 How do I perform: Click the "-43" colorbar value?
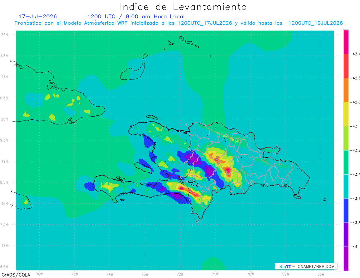(x=354, y=126)
